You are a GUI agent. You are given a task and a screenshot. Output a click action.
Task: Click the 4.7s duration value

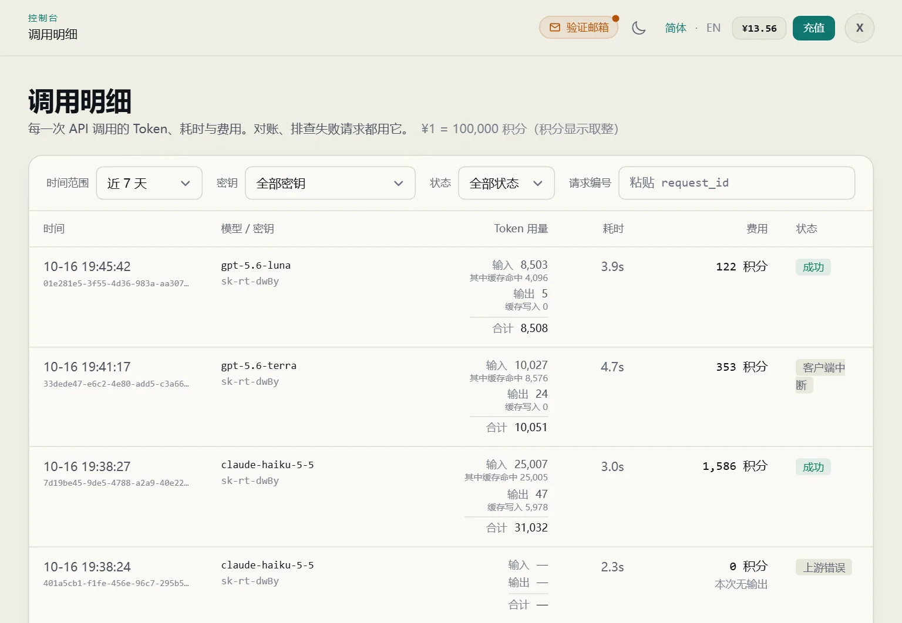[x=612, y=367]
